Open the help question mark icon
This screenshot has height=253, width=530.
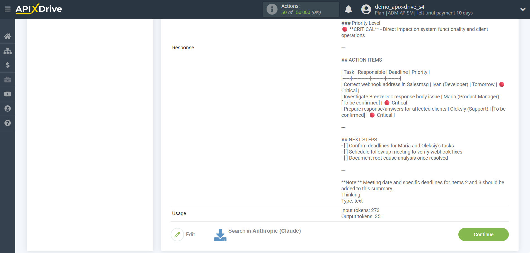(x=8, y=123)
